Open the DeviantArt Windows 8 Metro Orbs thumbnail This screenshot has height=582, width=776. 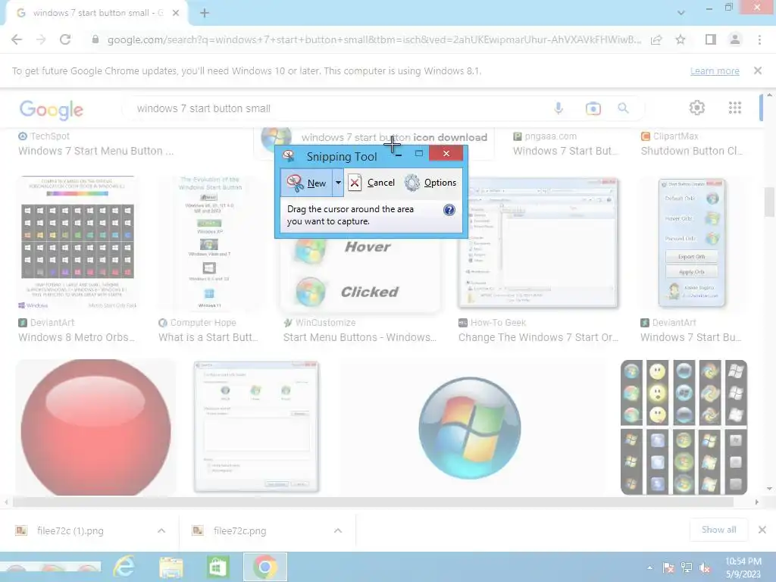click(x=78, y=242)
